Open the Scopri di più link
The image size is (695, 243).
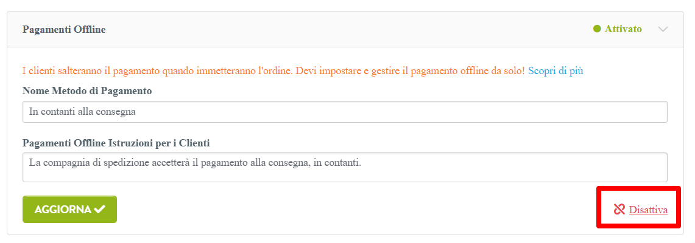(556, 70)
